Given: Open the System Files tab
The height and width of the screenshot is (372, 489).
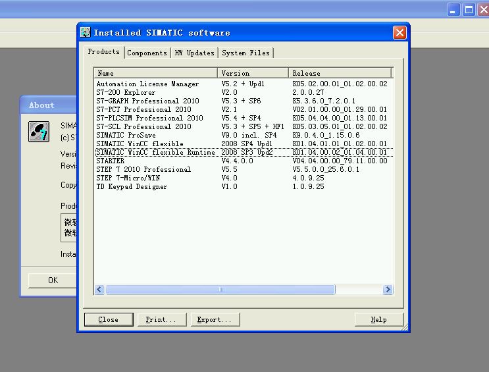Looking at the screenshot, I should [x=245, y=53].
